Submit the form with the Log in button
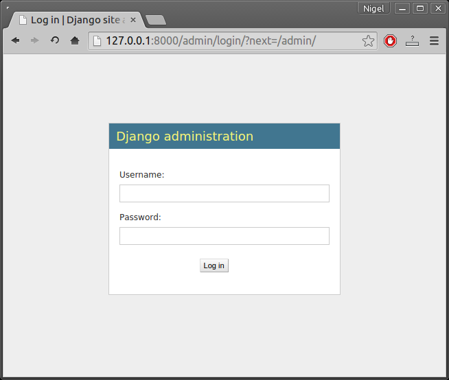 coord(214,265)
